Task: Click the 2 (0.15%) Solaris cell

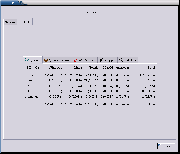Action: click(x=92, y=75)
